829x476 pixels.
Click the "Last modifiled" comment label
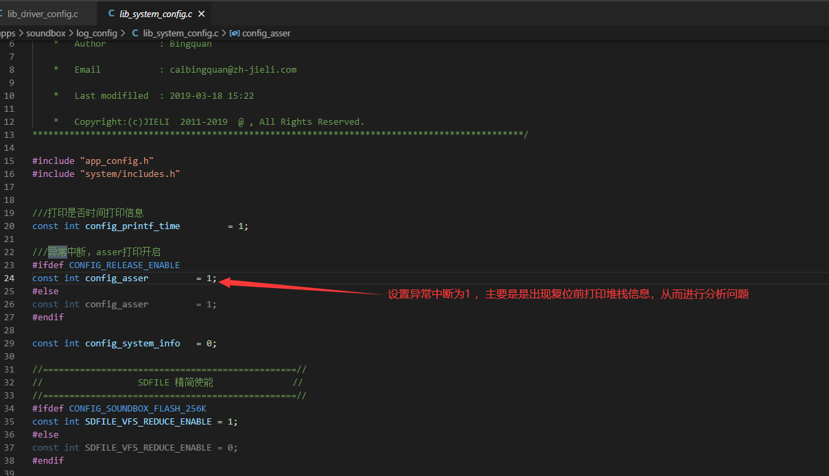point(111,95)
